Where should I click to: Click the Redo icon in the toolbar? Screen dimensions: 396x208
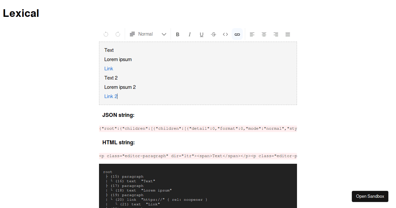point(117,34)
